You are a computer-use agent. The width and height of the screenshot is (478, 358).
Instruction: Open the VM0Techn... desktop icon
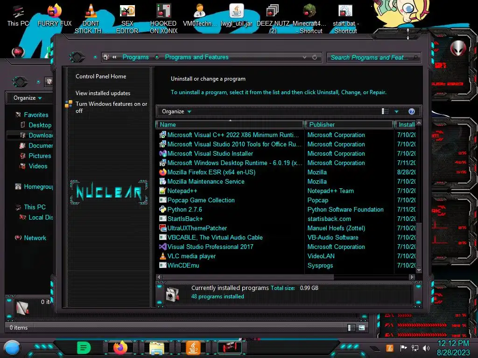click(x=200, y=16)
